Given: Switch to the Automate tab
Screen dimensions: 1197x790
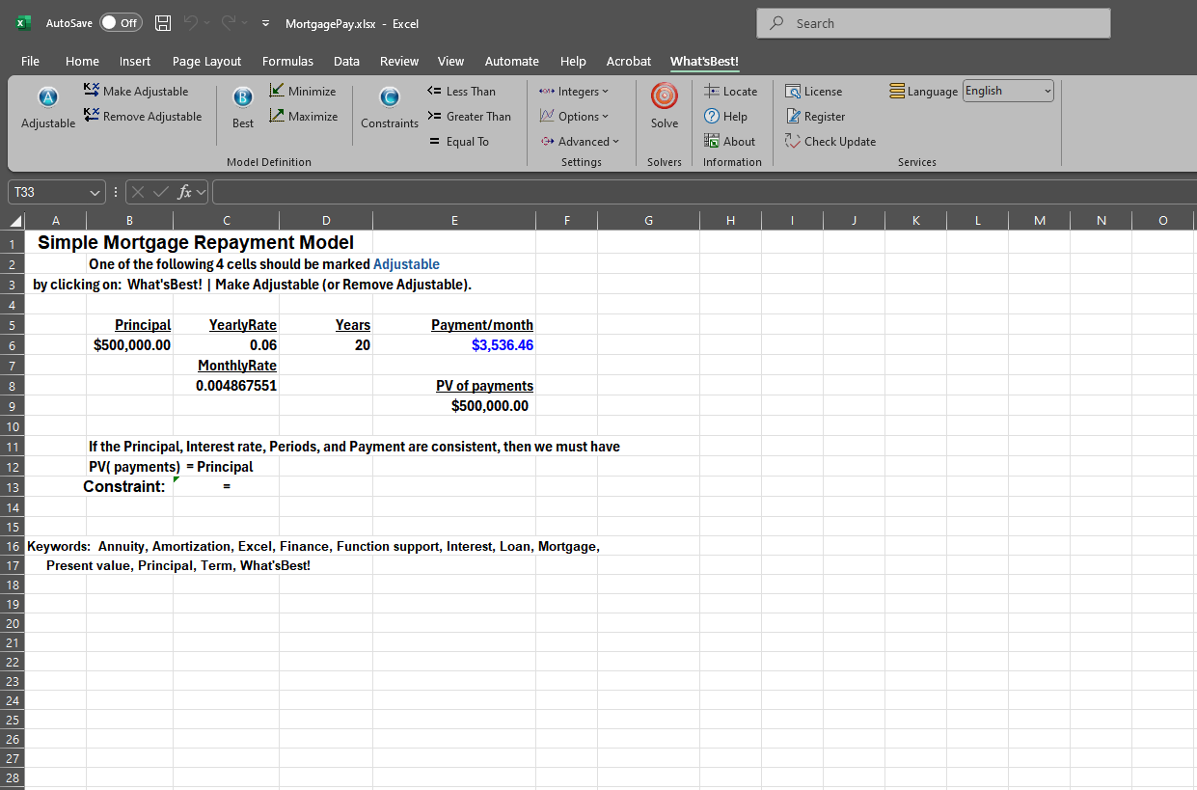Looking at the screenshot, I should tap(511, 61).
